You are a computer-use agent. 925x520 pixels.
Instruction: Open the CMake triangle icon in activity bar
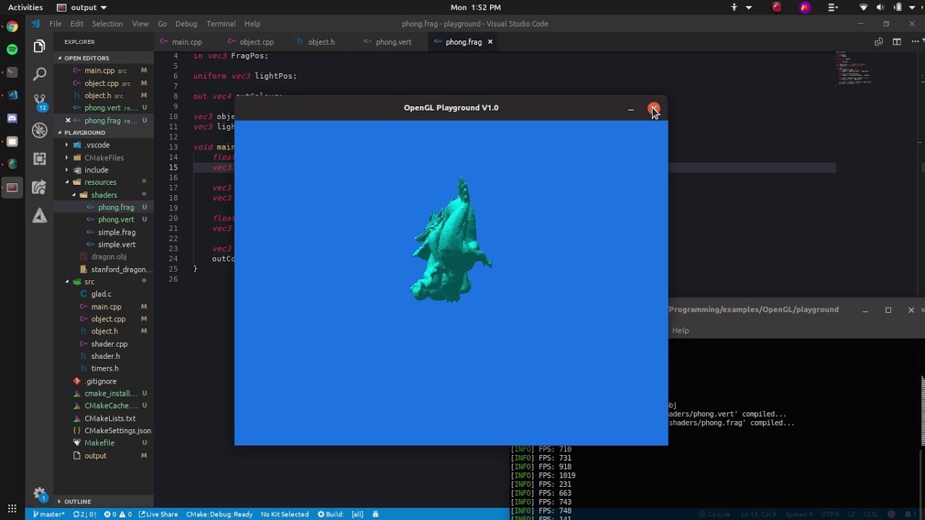(40, 215)
